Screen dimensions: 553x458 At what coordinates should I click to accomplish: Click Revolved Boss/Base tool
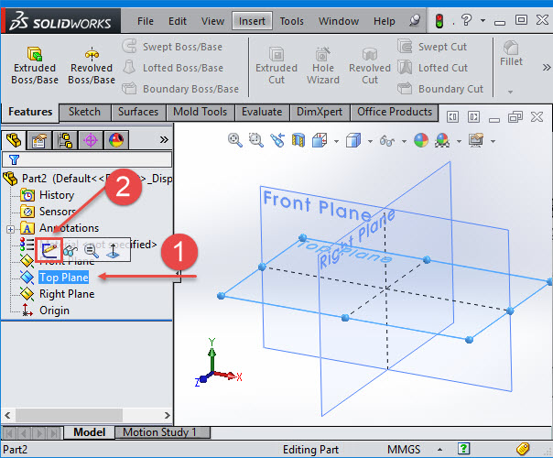[92, 66]
